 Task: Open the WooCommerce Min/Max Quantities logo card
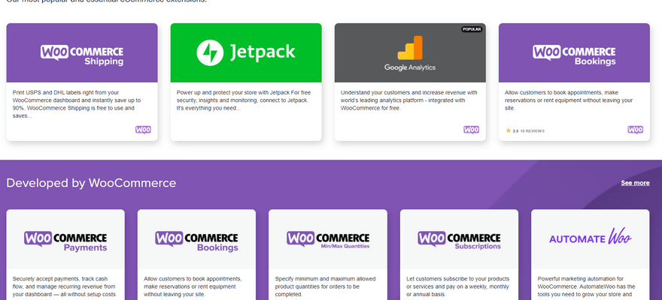[328, 239]
